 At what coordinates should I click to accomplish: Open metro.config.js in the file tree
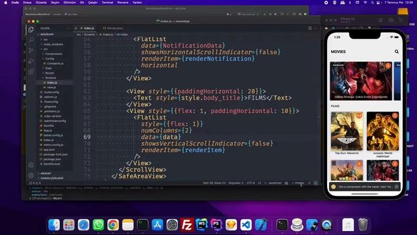(x=53, y=145)
